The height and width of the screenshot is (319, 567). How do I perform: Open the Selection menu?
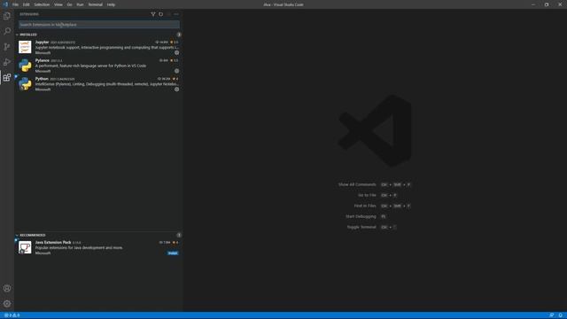coord(42,4)
